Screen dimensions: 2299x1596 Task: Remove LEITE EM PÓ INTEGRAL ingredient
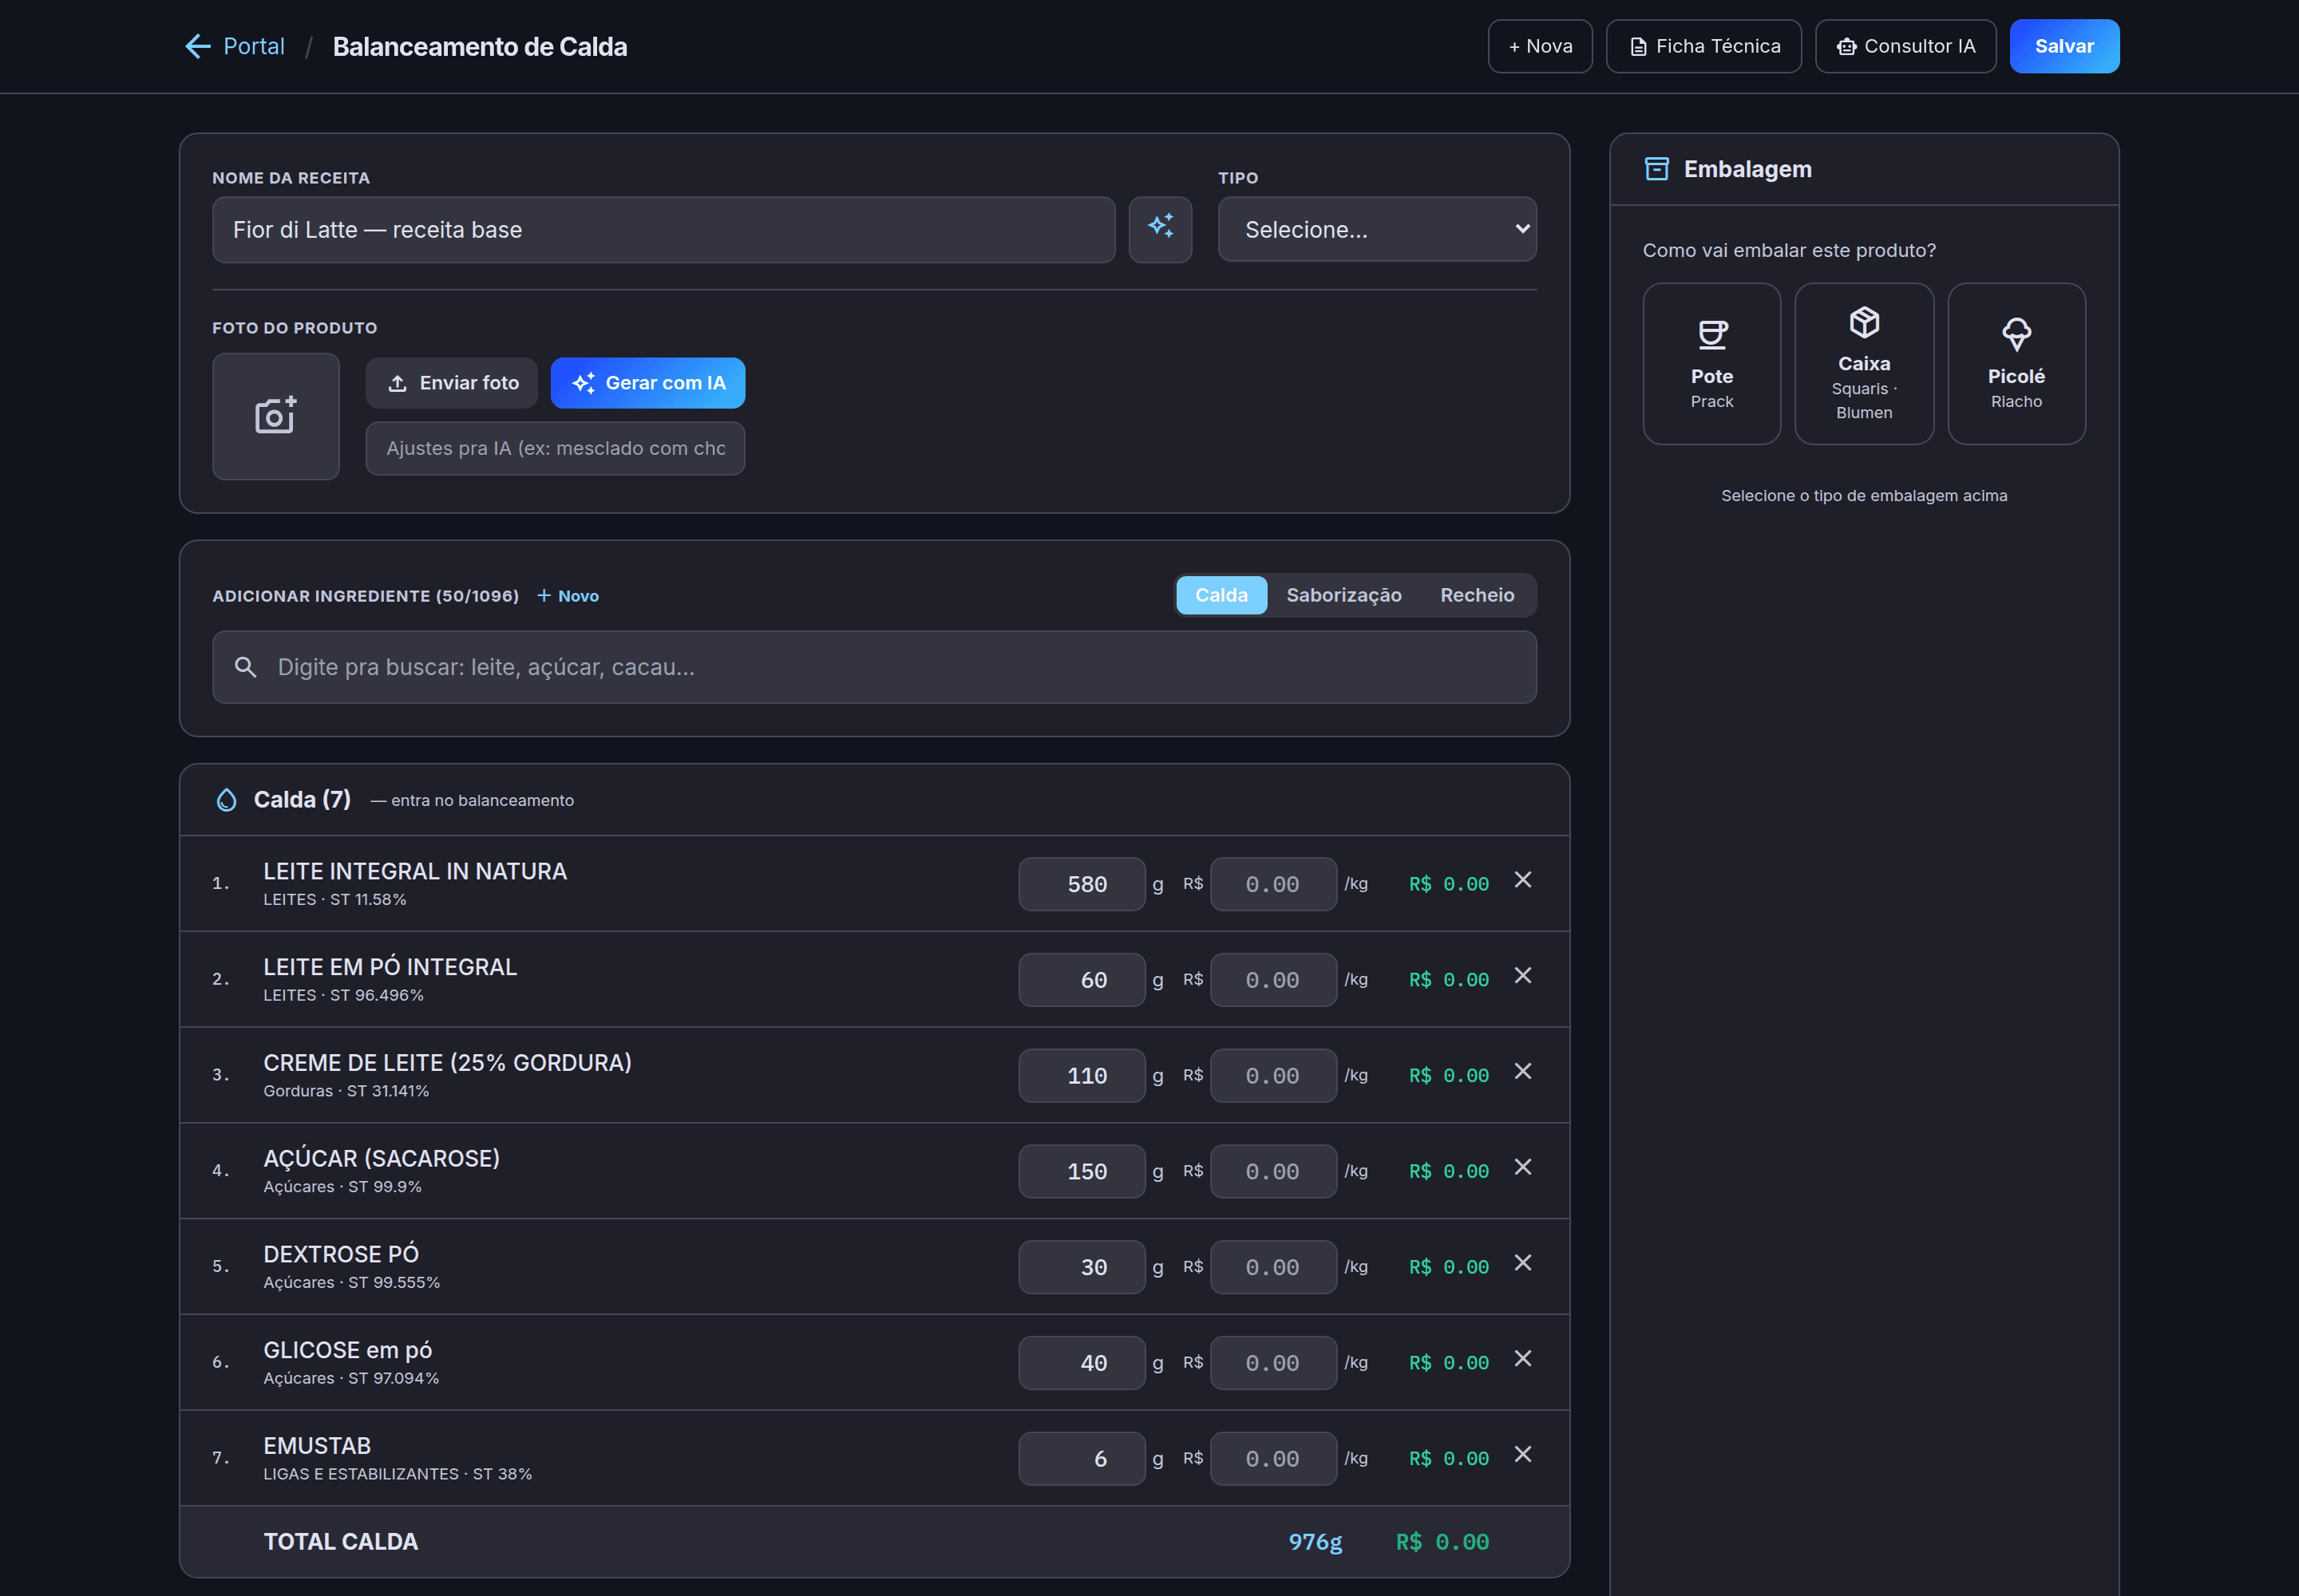(1521, 975)
